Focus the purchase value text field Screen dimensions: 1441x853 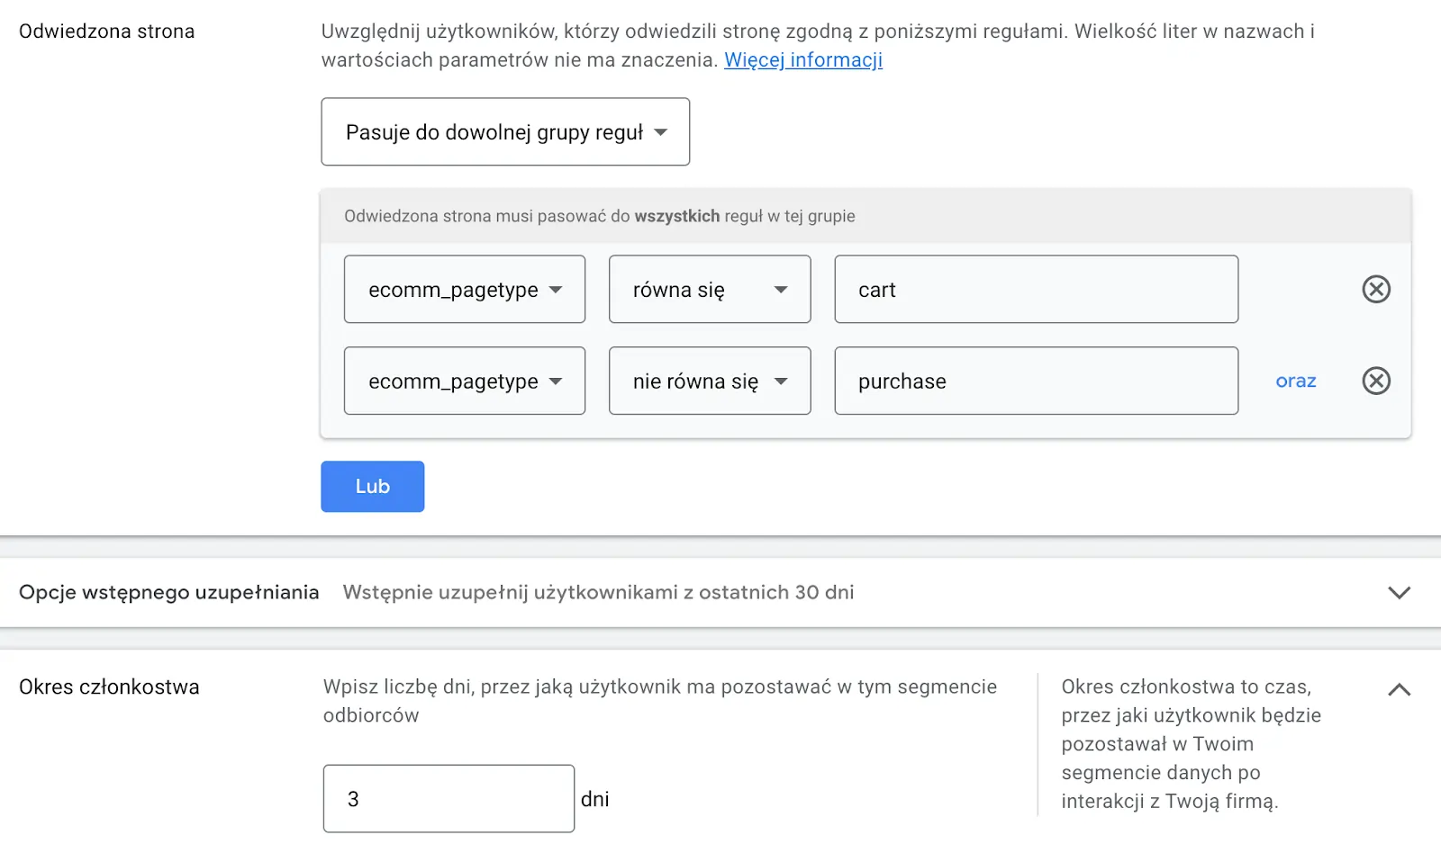tap(1036, 382)
